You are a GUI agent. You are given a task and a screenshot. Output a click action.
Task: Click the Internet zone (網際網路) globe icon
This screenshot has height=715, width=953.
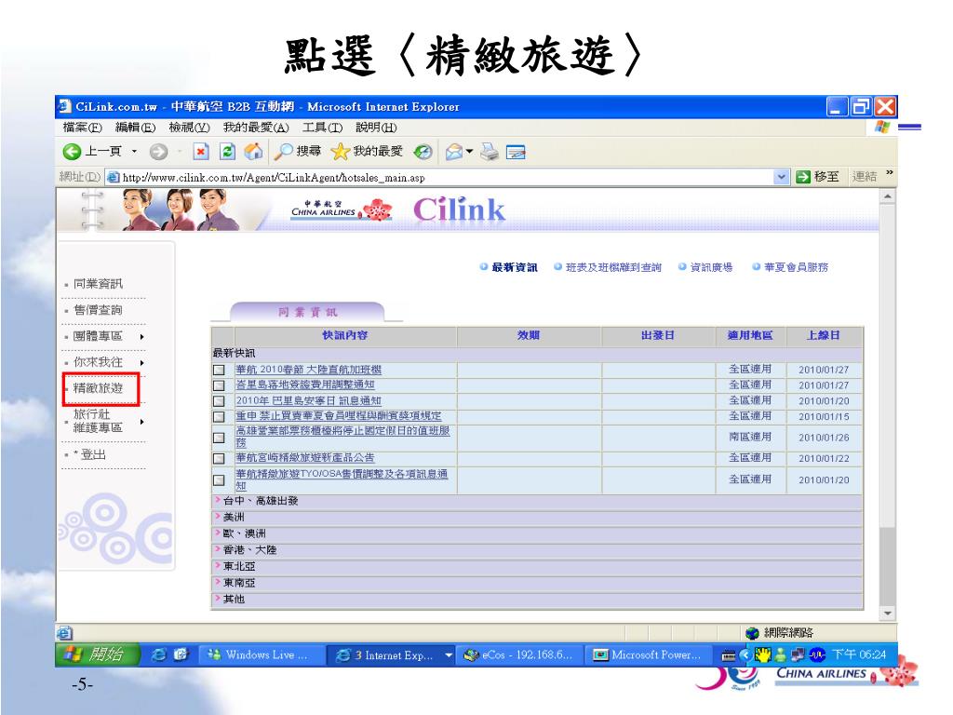click(x=752, y=633)
